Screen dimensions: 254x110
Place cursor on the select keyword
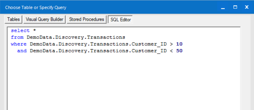click(20, 31)
